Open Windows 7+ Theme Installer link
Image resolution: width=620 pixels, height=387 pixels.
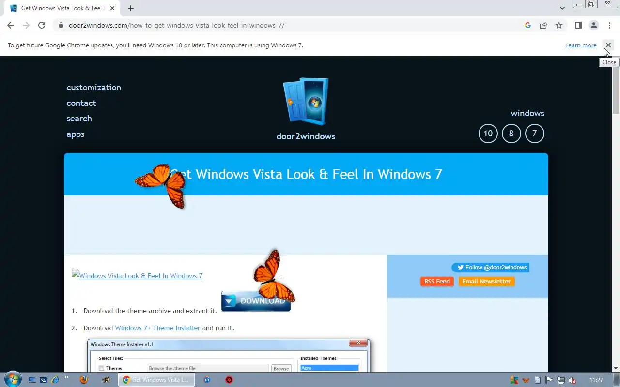tap(157, 328)
